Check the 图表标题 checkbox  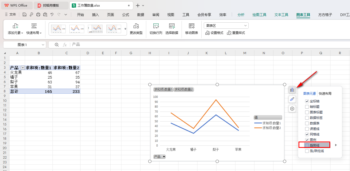[307, 112]
